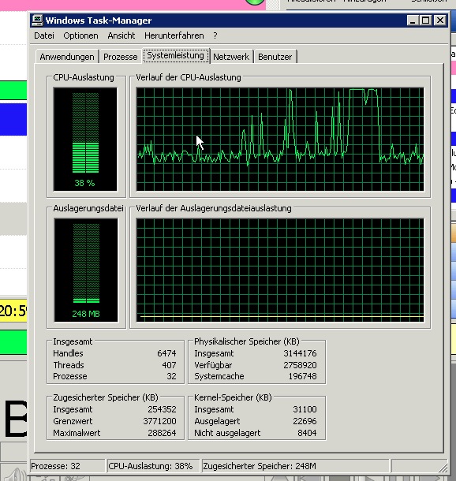Click Kernel-Speicher Insgesamt value 31100
The image size is (456, 481).
point(305,409)
